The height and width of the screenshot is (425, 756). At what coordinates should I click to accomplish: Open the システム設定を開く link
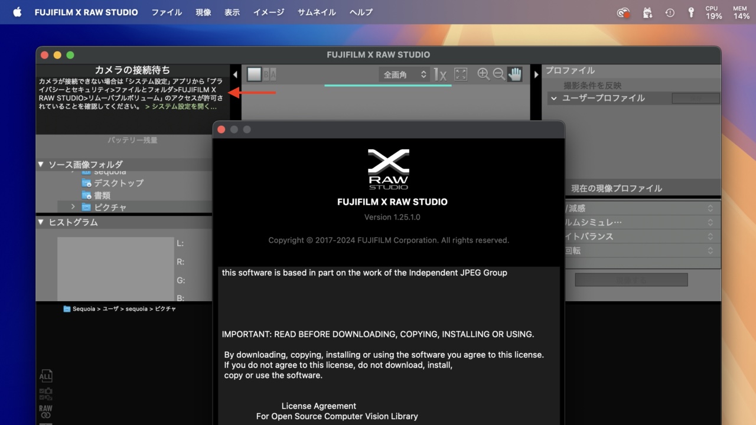(181, 107)
